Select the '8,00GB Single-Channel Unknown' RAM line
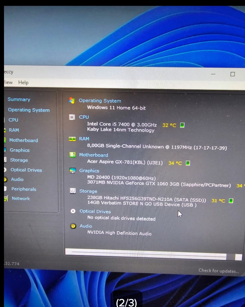 point(157,146)
